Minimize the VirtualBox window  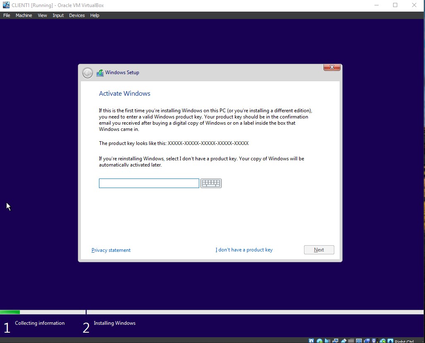coord(376,5)
